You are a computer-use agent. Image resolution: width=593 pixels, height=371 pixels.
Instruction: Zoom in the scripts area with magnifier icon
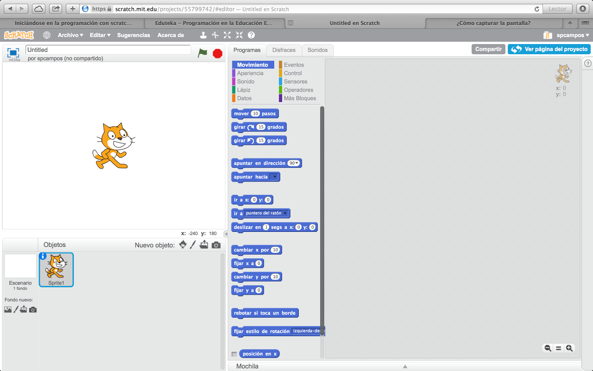569,348
